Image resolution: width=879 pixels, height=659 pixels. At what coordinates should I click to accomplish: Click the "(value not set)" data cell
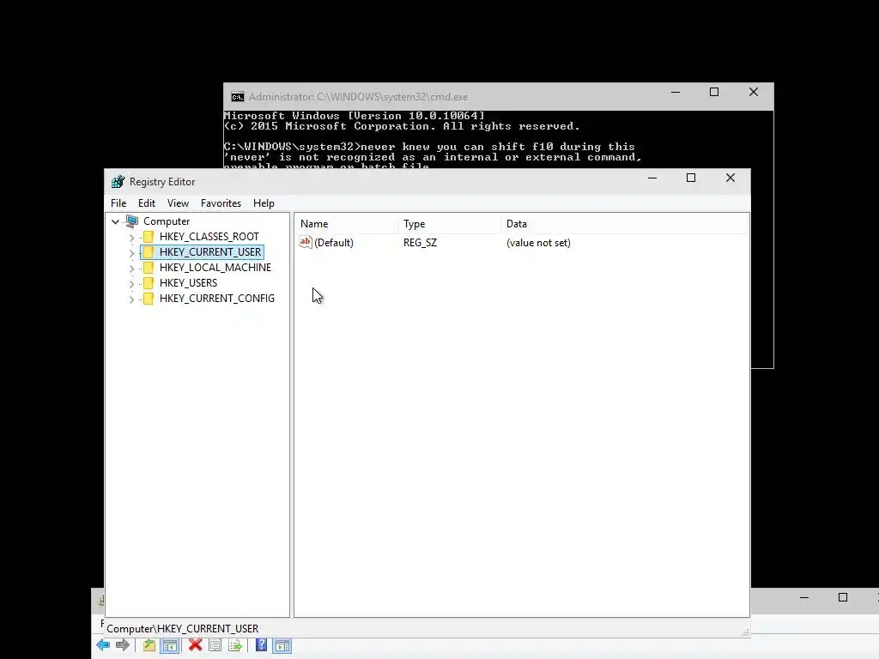pyautogui.click(x=538, y=243)
